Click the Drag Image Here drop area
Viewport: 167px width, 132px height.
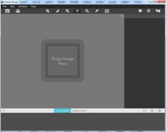(x=62, y=61)
